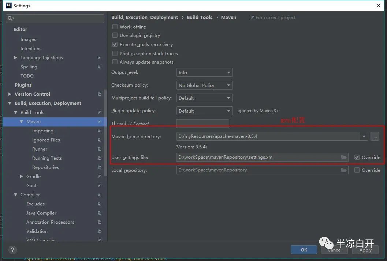Browse for user settings file folder icon
Viewport: 387px width, 261px height.
(343, 157)
